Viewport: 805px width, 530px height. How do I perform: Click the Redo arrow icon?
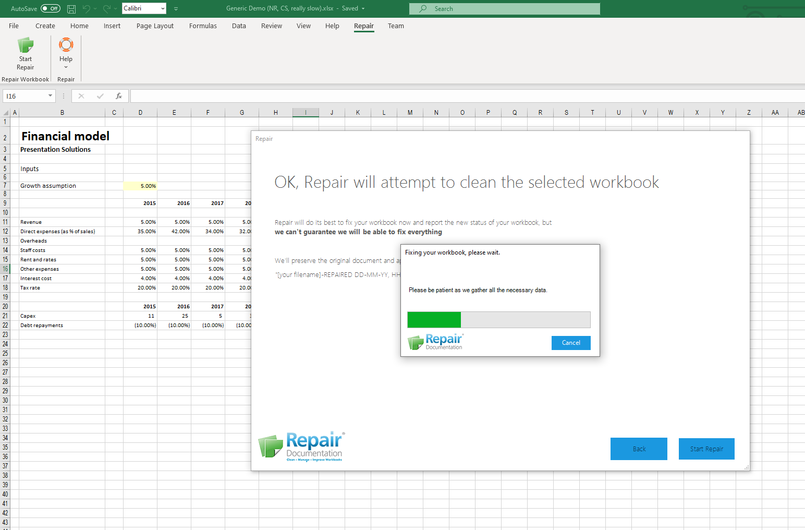point(107,9)
